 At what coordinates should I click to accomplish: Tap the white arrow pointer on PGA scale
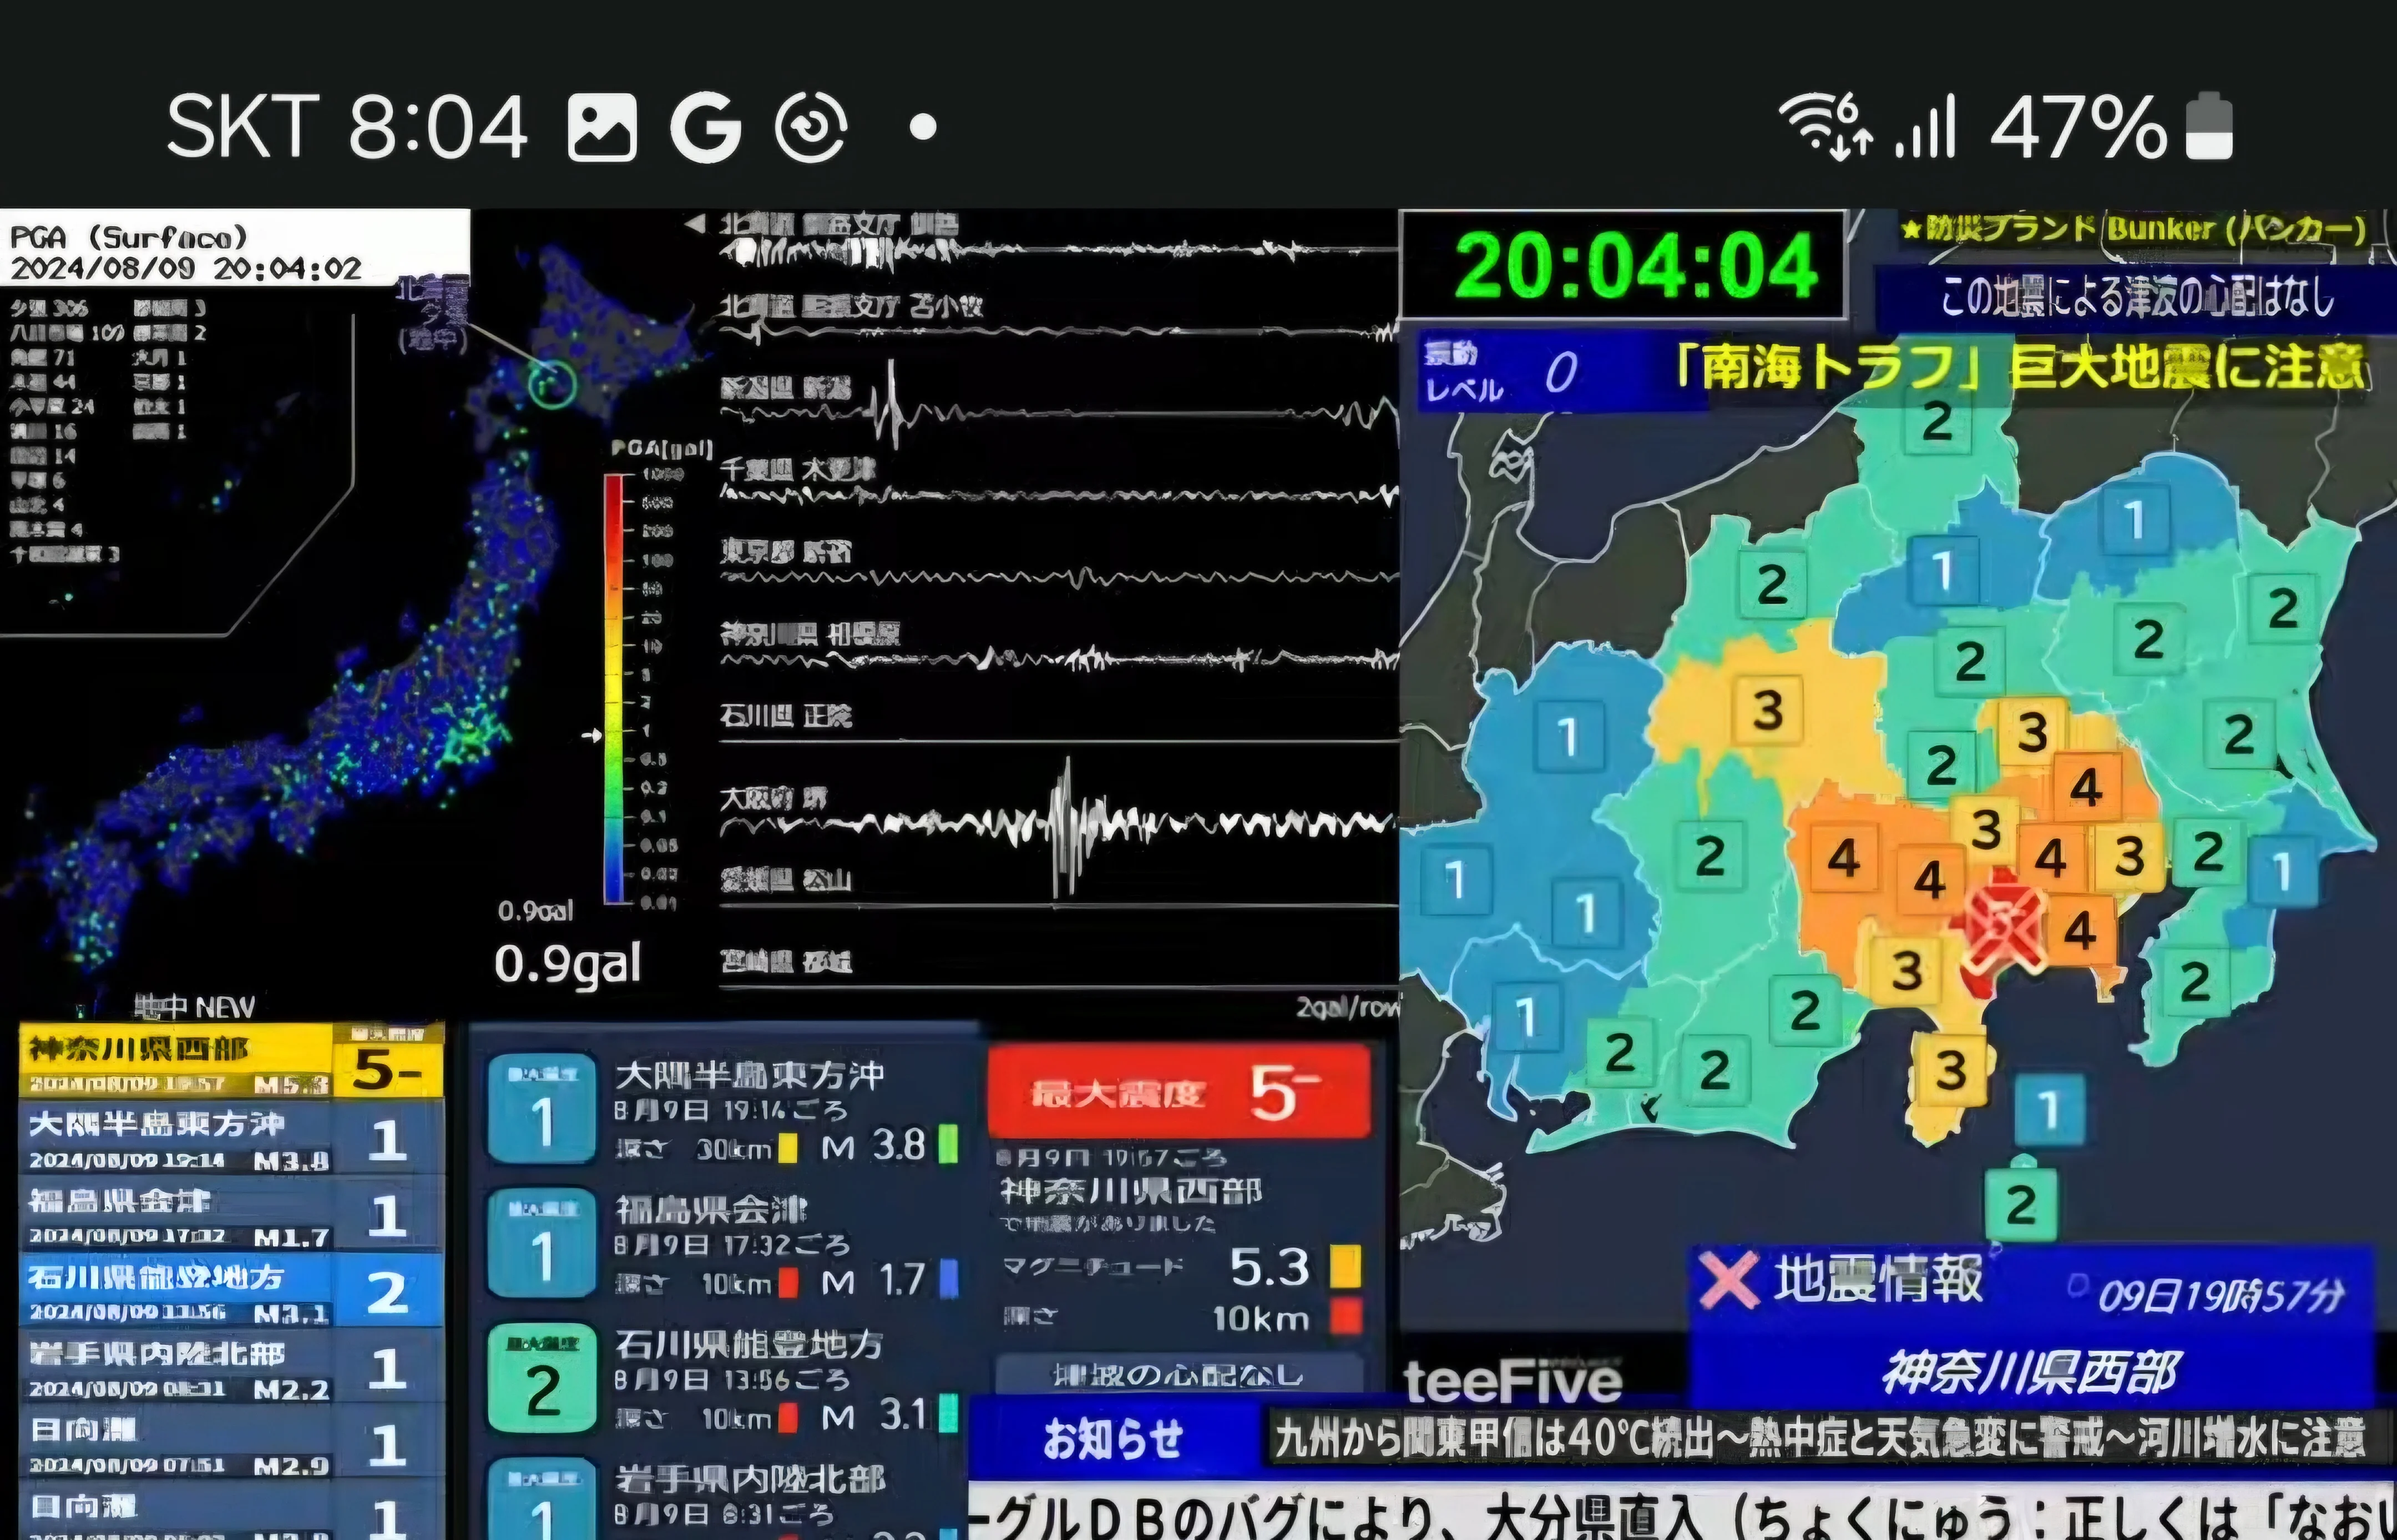coord(592,736)
